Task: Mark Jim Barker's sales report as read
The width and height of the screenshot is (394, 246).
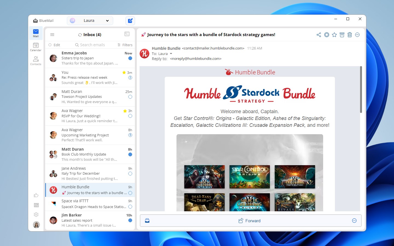Action: click(130, 220)
